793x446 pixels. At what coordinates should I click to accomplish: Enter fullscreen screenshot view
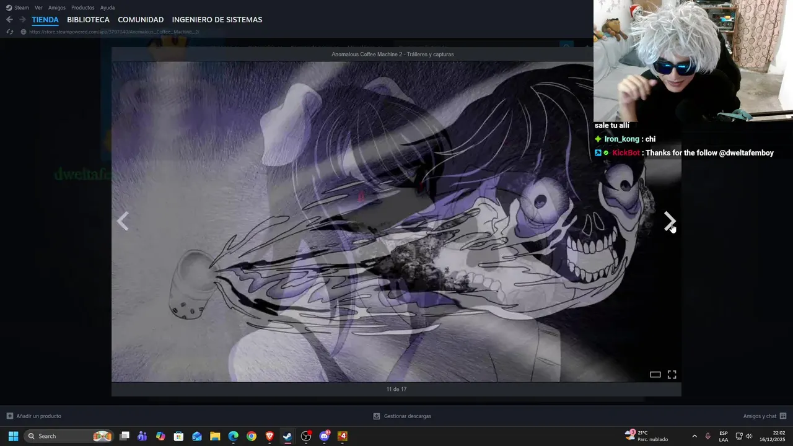[x=672, y=374]
